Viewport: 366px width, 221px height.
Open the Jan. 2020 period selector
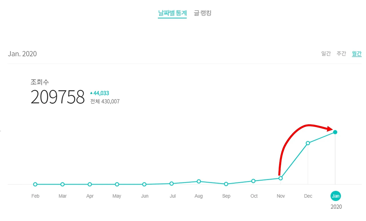click(22, 54)
